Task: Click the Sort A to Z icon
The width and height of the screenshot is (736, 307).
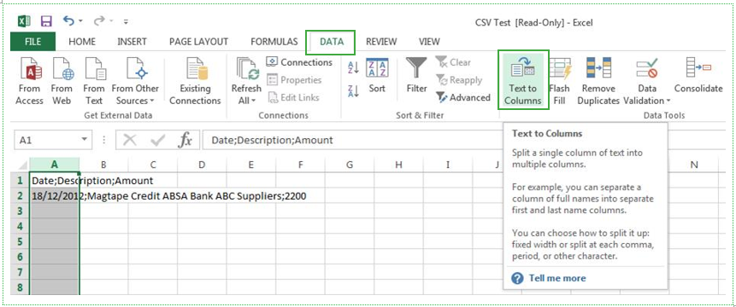Action: (x=353, y=68)
